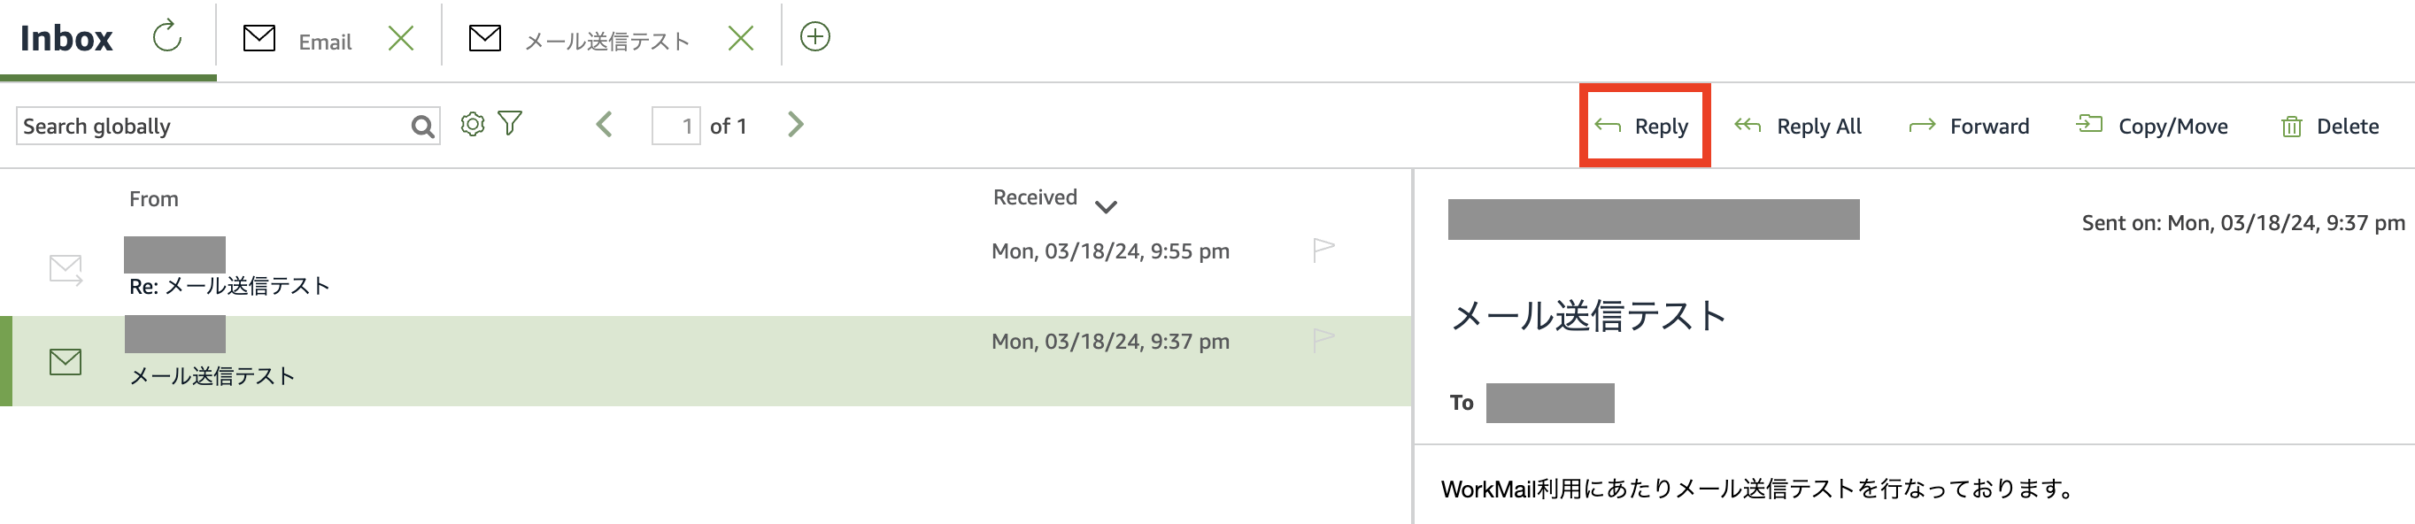Screen dimensions: 2415x524
Task: Close the メール送信テスト tab
Action: point(741,38)
